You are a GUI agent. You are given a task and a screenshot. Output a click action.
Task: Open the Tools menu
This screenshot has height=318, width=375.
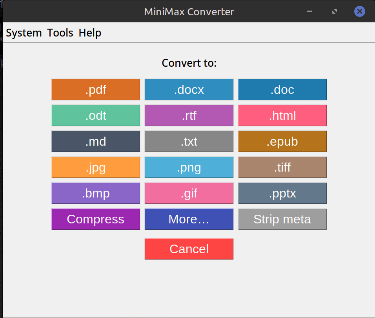(x=60, y=33)
